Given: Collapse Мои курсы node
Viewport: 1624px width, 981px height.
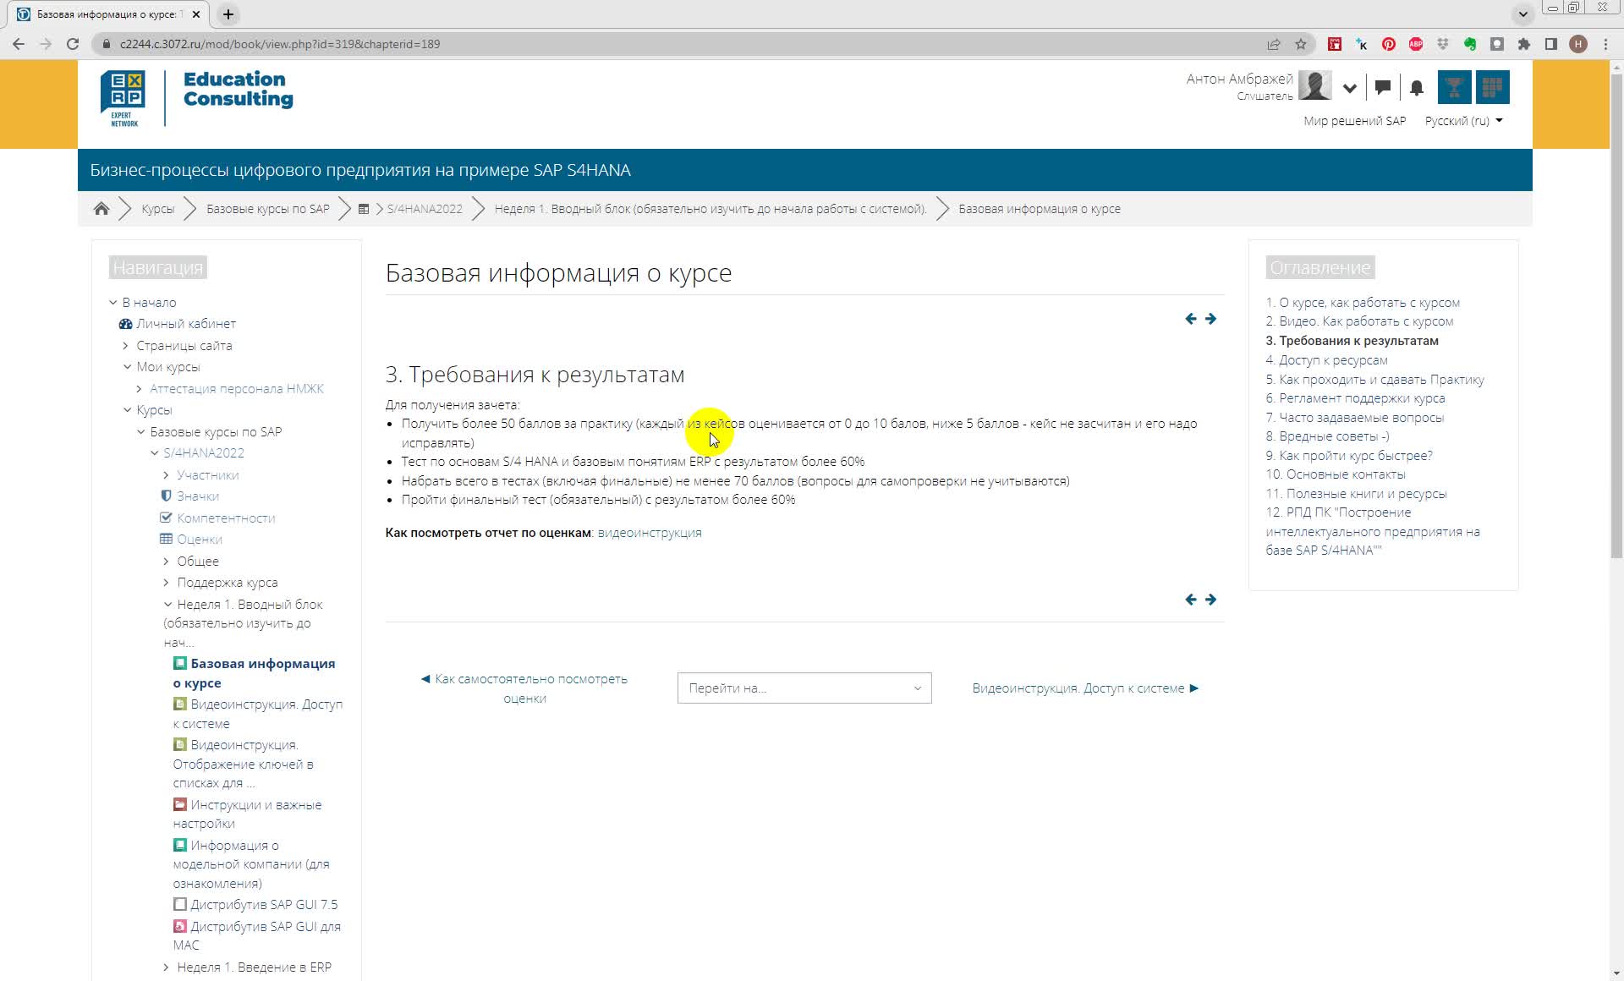Looking at the screenshot, I should coord(127,367).
